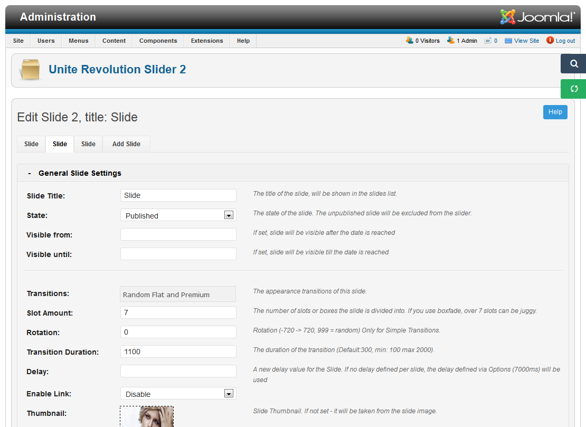Click the green refresh icon on right edge
The image size is (586, 427).
(574, 89)
